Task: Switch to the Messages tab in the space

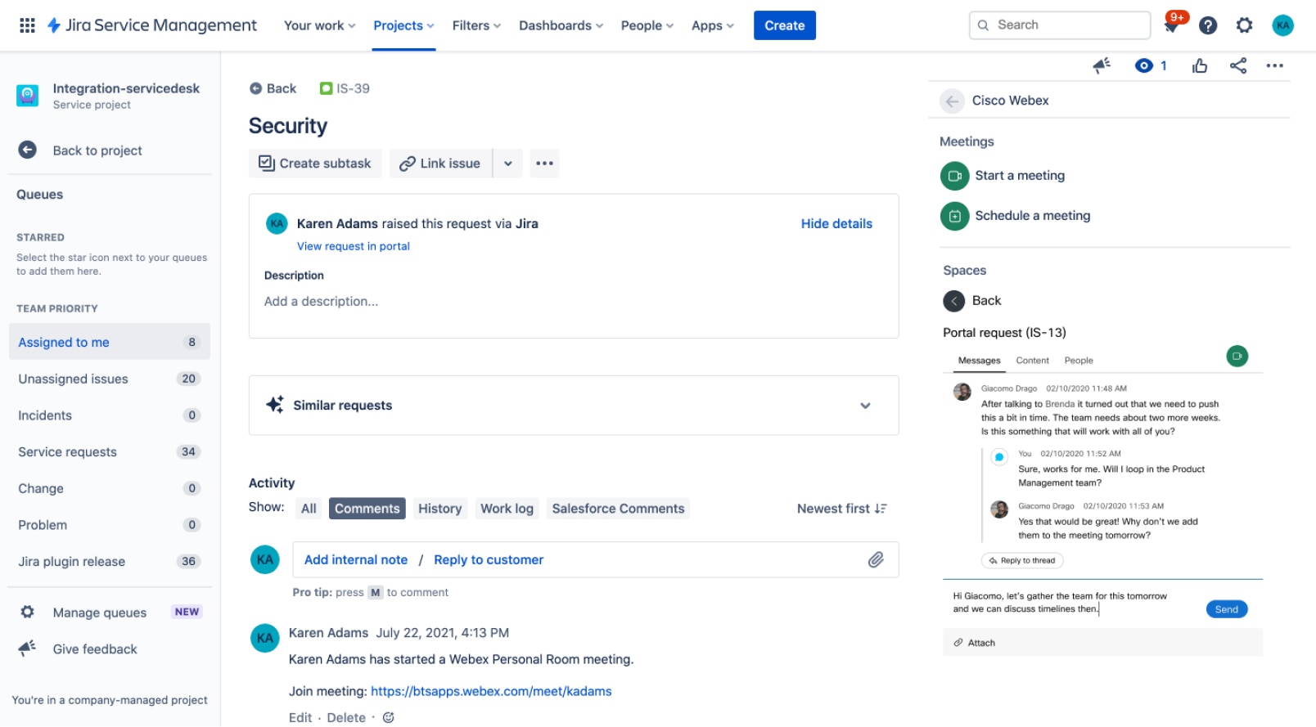Action: 979,361
